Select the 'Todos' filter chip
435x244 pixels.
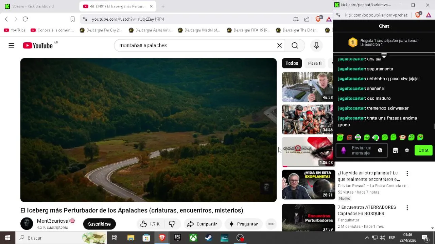pyautogui.click(x=292, y=63)
